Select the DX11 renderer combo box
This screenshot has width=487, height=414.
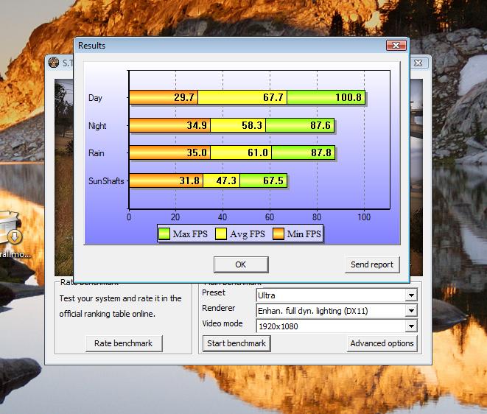[x=337, y=311]
